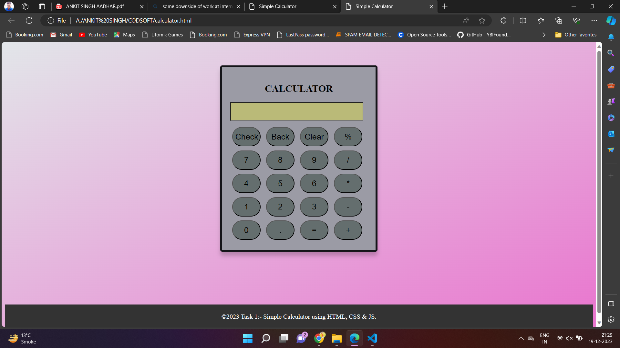Viewport: 620px width, 348px height.
Task: Open the Maps bookmark
Action: click(124, 34)
